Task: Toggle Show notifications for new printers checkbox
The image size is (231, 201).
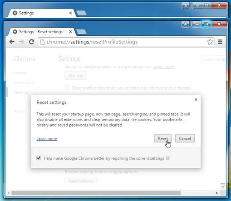Action: 67,88
